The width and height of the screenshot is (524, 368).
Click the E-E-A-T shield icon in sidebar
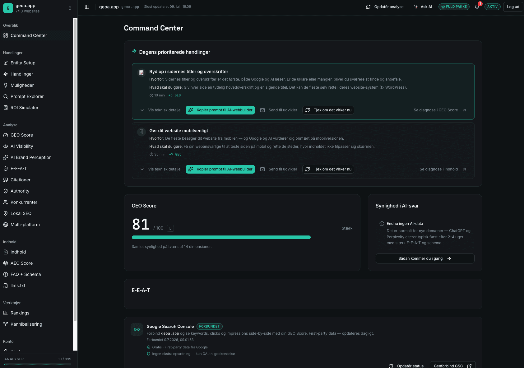(6, 169)
